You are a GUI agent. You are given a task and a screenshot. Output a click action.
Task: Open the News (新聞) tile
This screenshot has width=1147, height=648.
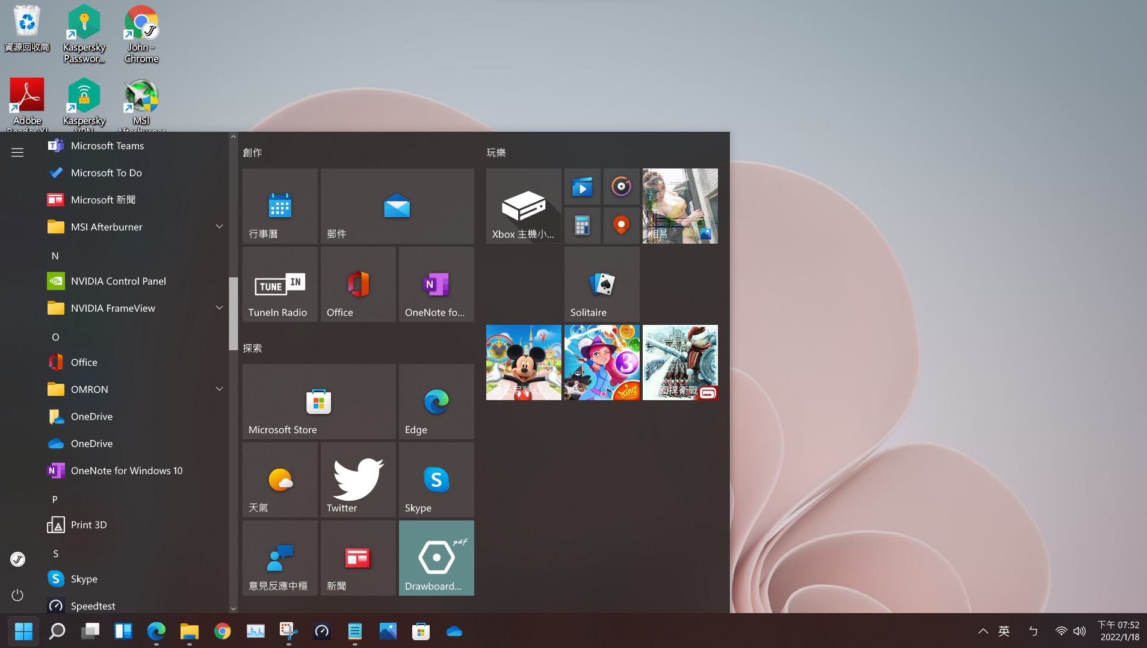(358, 558)
